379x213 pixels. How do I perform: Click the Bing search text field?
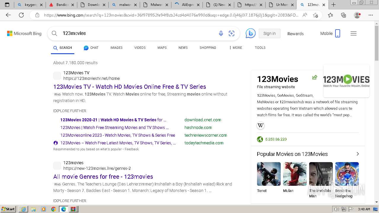pyautogui.click(x=138, y=33)
